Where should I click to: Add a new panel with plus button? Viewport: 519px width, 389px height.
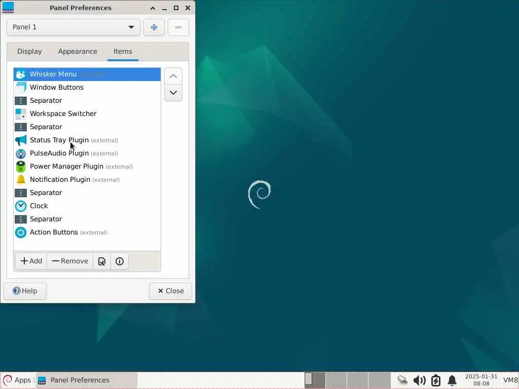tap(154, 27)
